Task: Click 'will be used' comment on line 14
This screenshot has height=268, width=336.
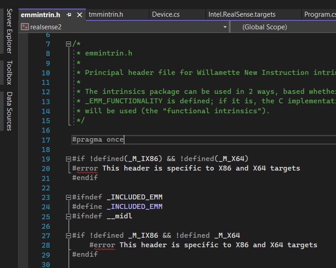Action: click(111, 111)
